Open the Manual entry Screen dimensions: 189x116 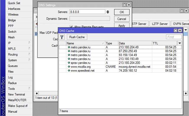12,112
